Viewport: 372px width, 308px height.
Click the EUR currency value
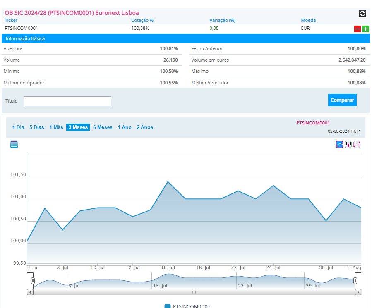(x=305, y=28)
